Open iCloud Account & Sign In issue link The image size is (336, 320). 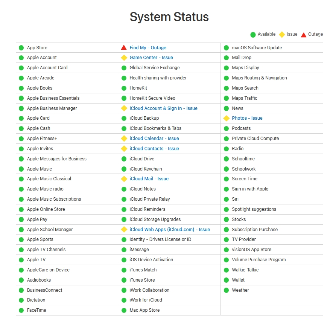pos(163,108)
